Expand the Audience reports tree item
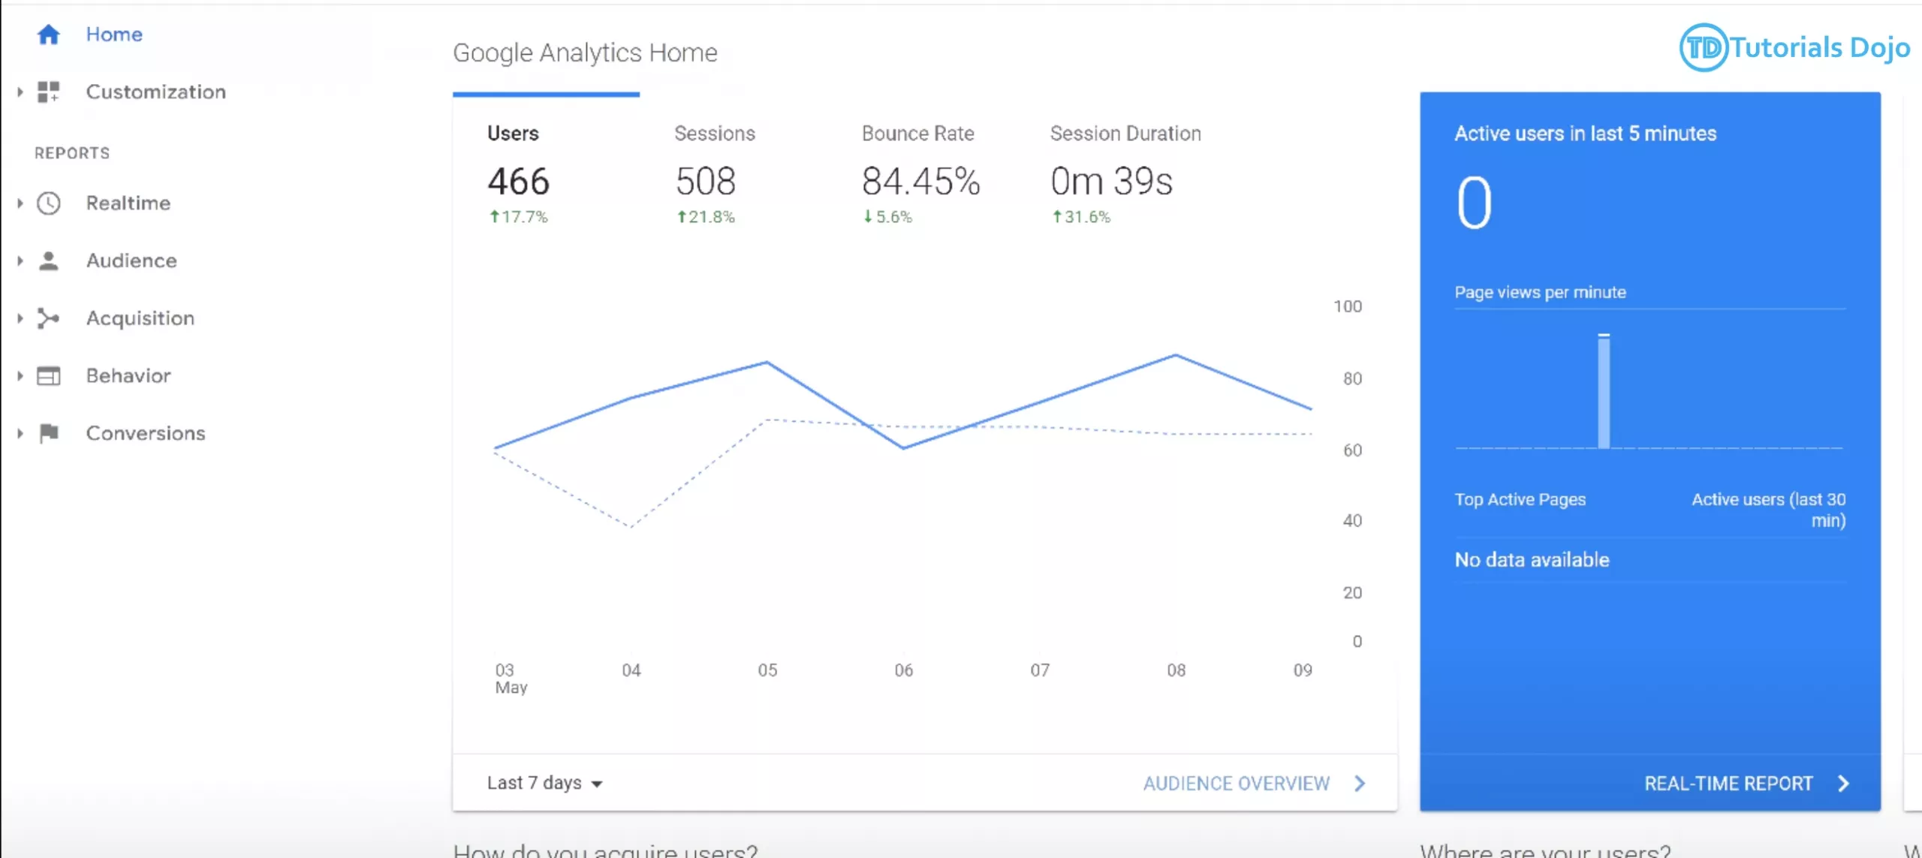 [18, 260]
